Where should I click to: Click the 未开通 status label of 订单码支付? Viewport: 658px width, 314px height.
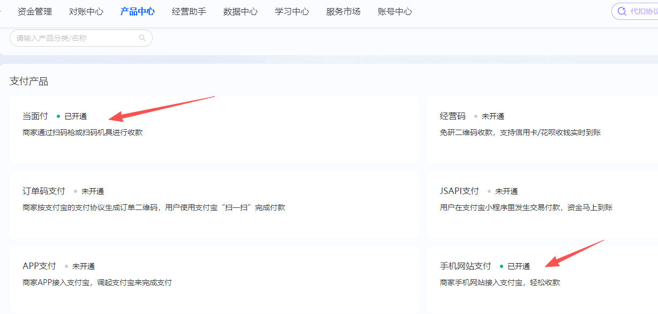(x=93, y=191)
